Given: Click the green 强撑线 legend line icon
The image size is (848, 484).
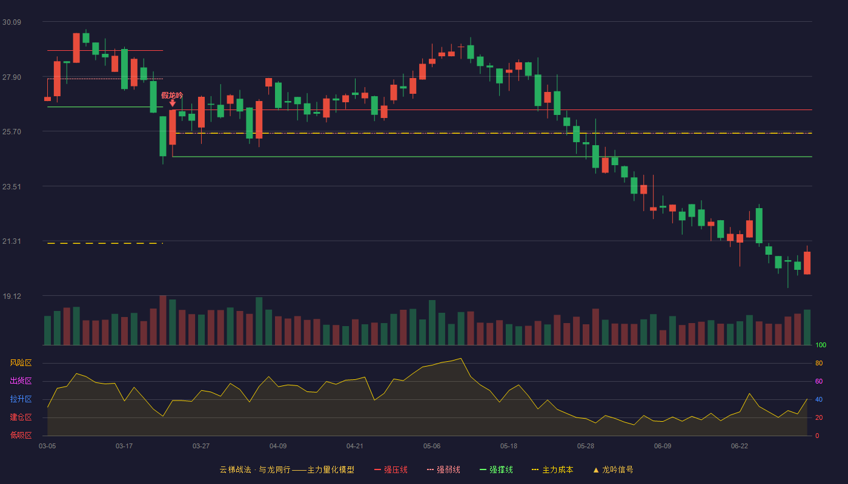Looking at the screenshot, I should (483, 469).
